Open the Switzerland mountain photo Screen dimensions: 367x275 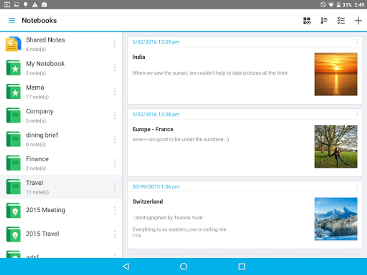tap(336, 219)
